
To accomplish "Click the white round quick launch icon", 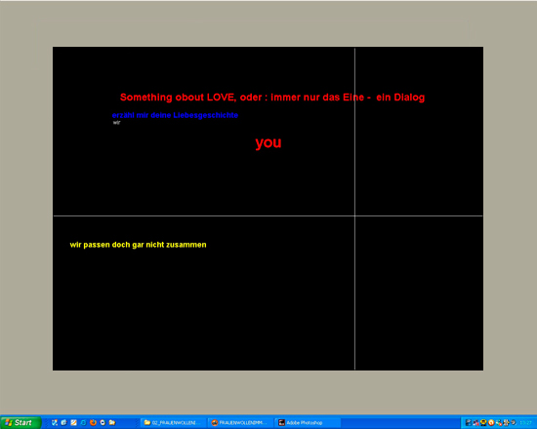I will coord(103,422).
